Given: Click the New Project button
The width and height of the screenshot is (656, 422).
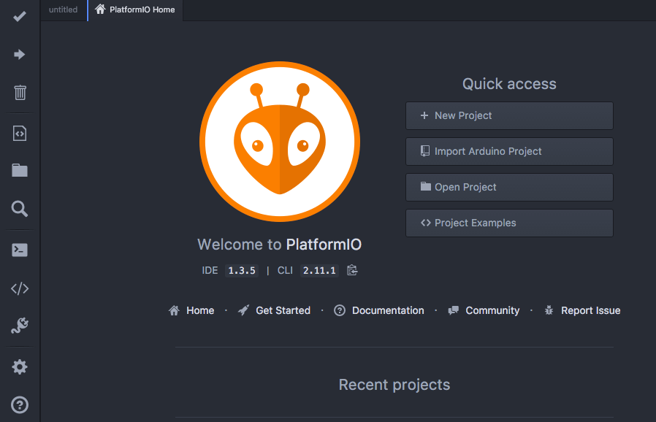Looking at the screenshot, I should [509, 115].
